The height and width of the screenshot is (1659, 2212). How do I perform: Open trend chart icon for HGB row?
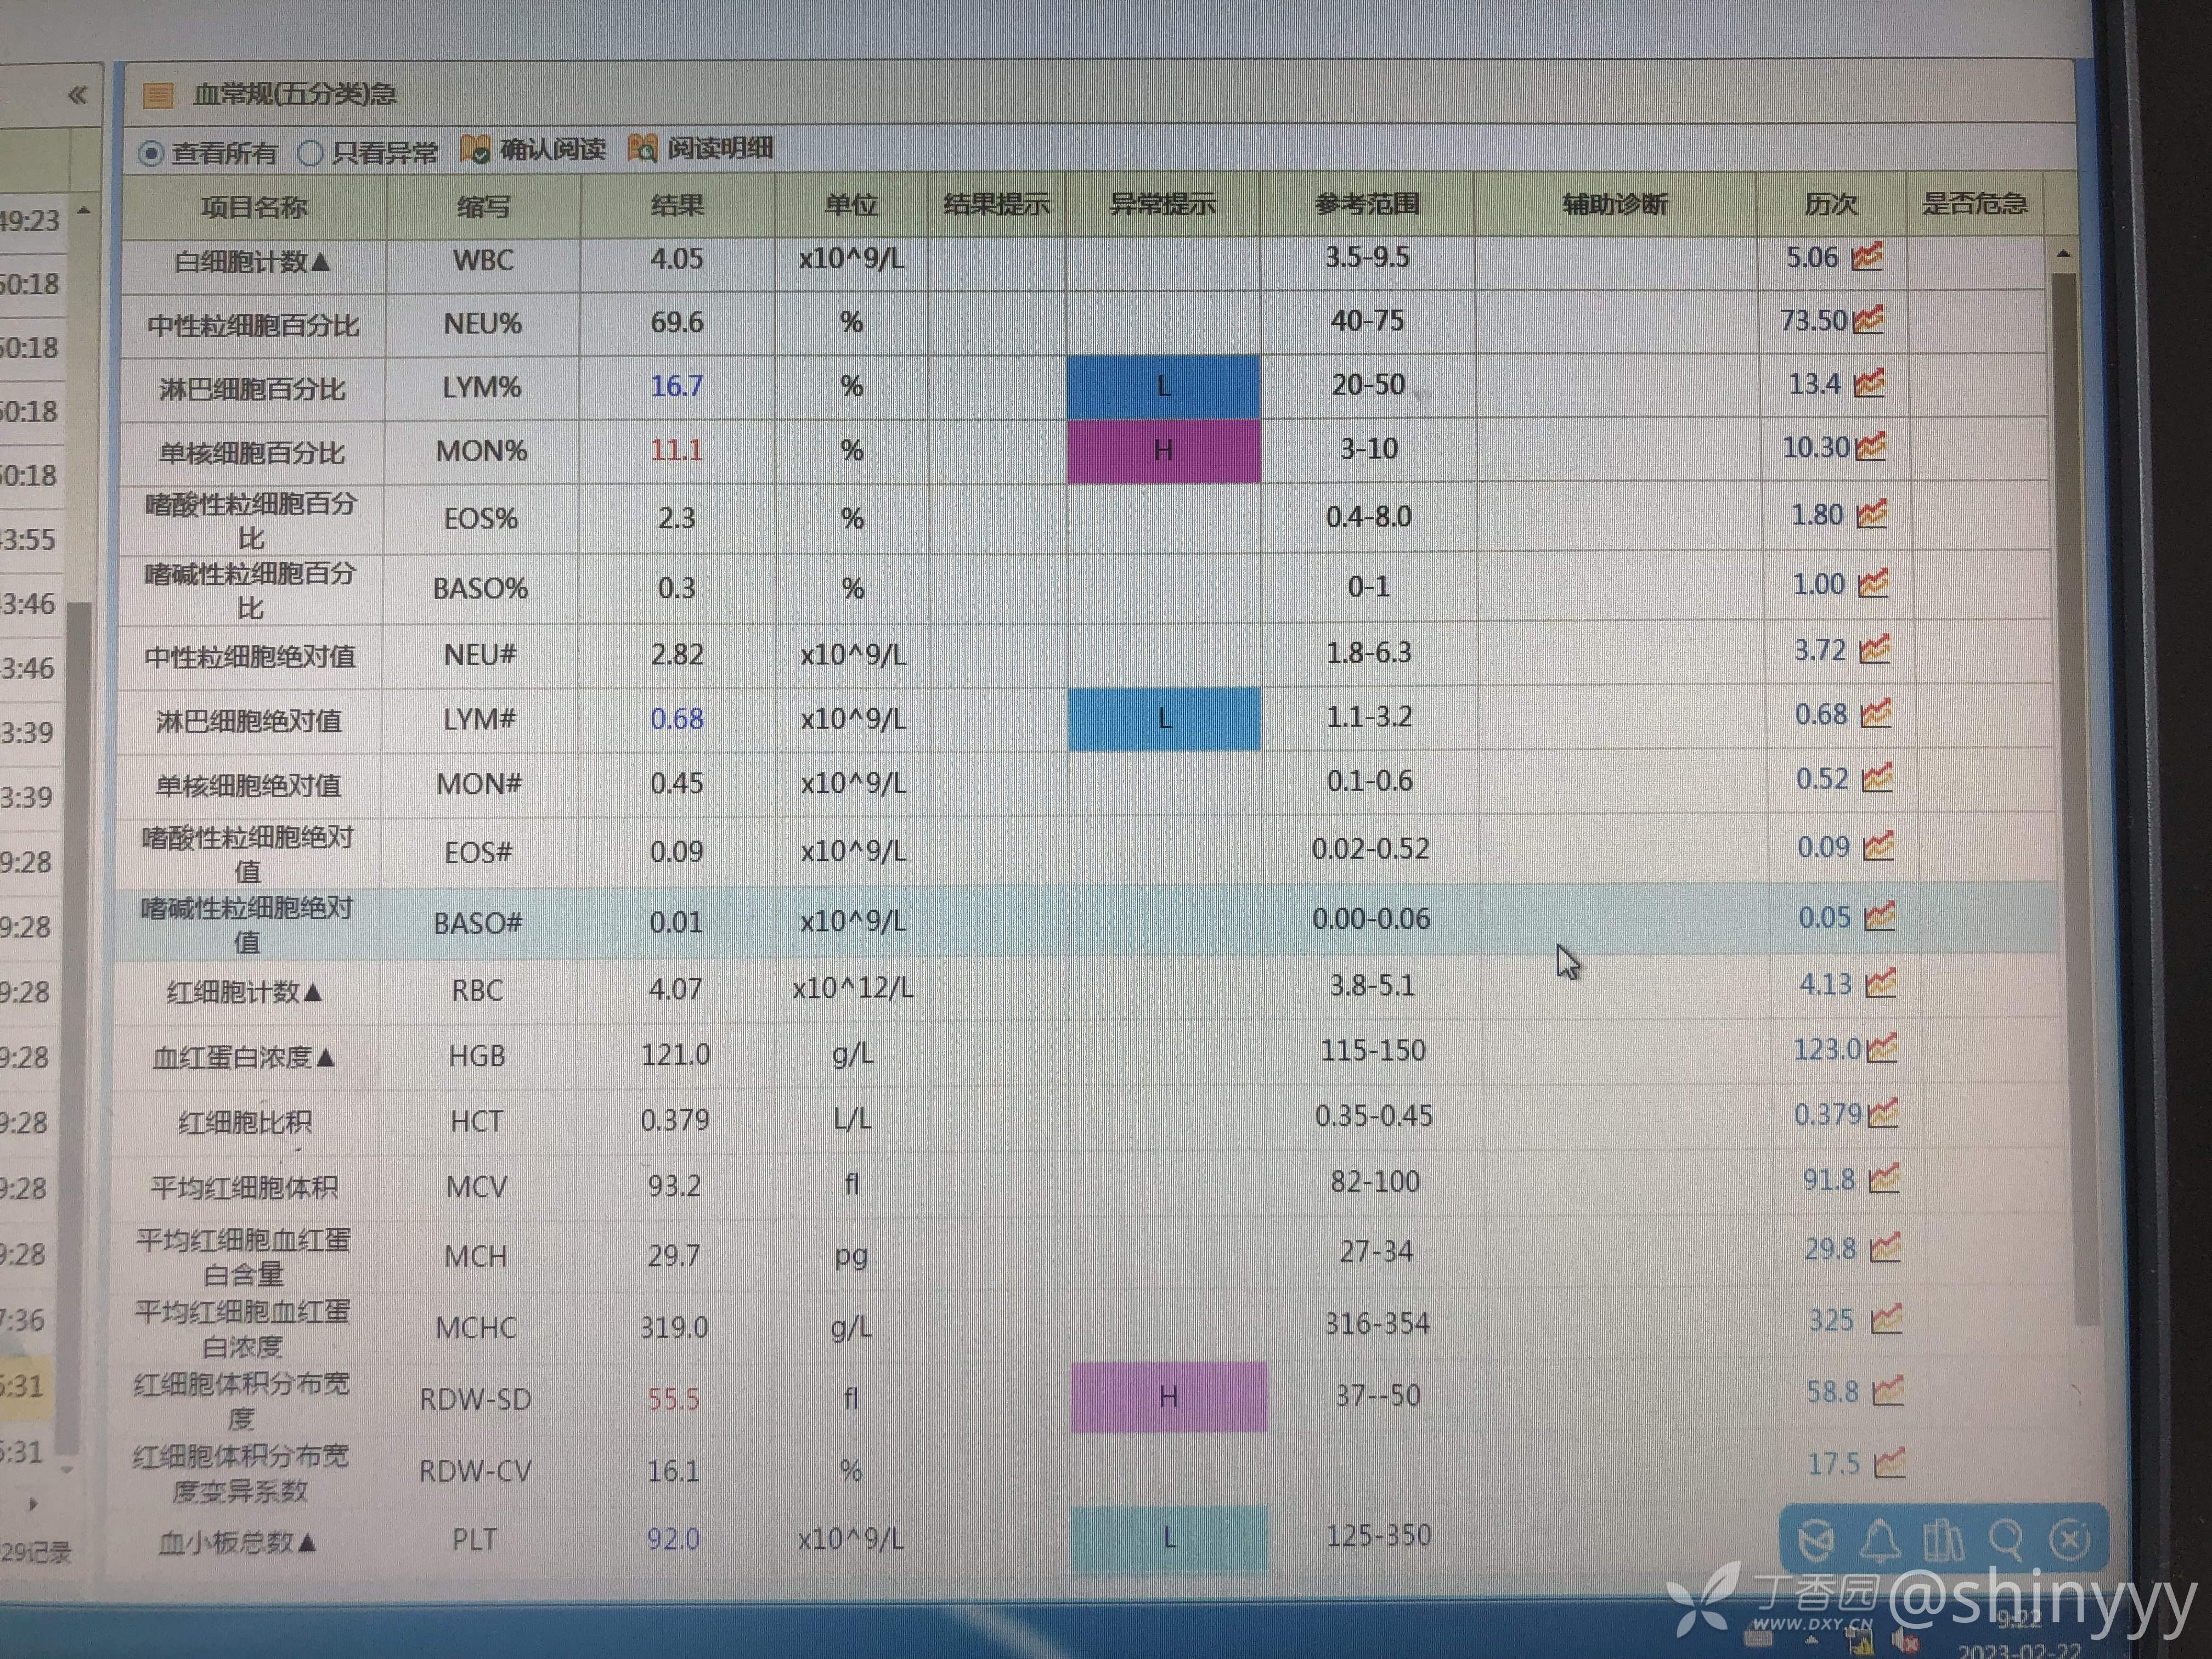(x=1881, y=1049)
